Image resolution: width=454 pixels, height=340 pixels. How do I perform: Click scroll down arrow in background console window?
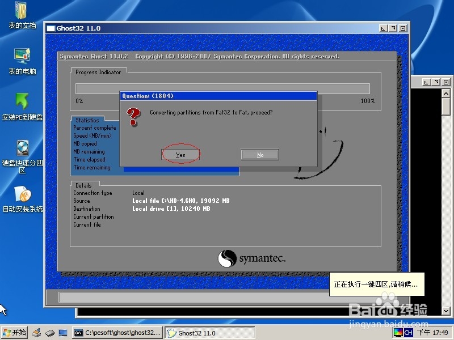point(446,311)
